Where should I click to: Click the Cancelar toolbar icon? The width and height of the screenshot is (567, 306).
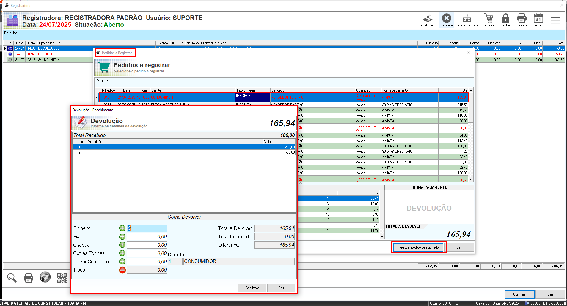446,20
